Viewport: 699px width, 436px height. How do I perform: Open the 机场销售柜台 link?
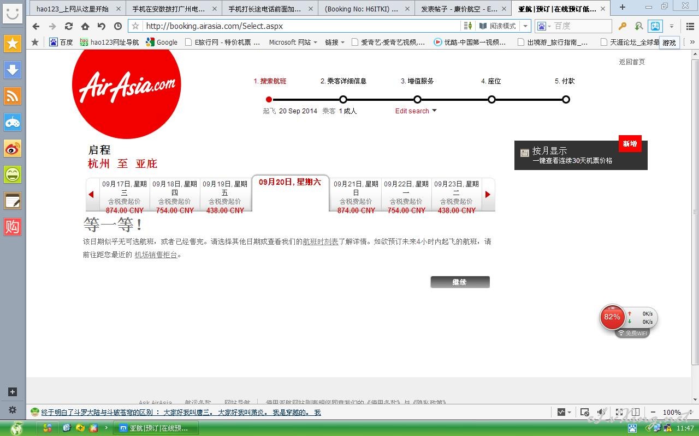click(156, 255)
